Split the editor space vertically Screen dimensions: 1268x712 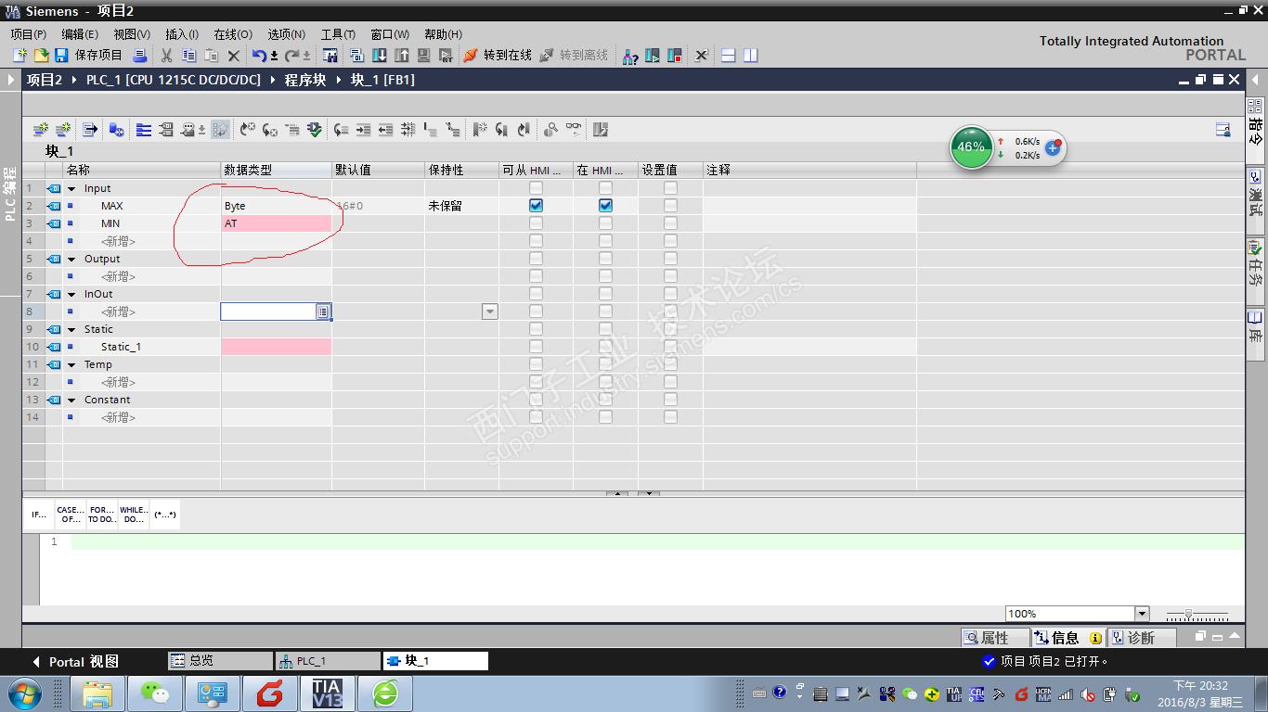[751, 56]
